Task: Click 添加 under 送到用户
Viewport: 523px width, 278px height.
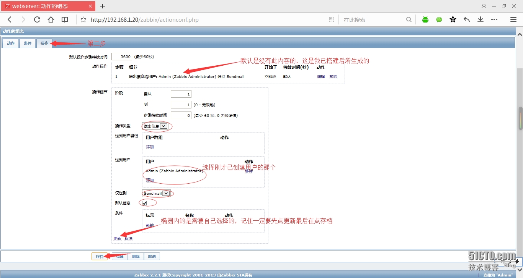Action: [x=150, y=180]
